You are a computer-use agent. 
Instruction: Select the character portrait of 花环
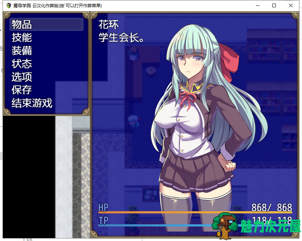click(x=209, y=127)
